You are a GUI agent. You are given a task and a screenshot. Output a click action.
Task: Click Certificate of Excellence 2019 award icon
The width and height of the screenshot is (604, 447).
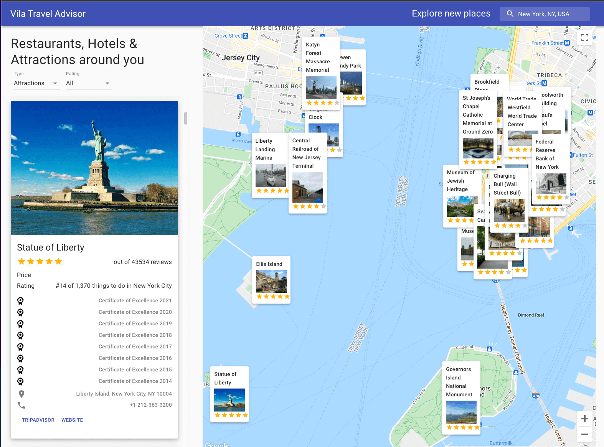20,324
